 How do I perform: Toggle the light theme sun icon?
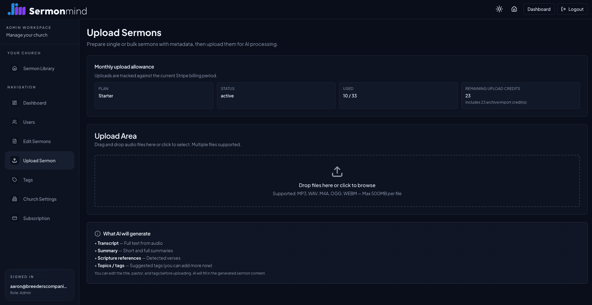(499, 9)
